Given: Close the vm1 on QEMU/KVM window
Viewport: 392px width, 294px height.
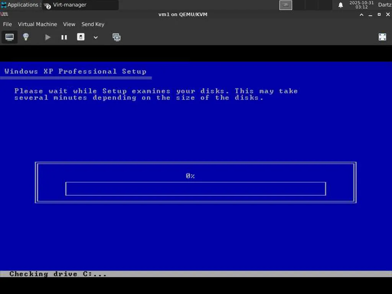Looking at the screenshot, I should click(x=388, y=15).
